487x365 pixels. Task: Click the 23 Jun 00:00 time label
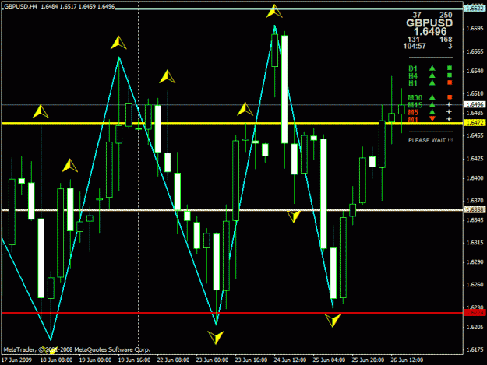point(212,360)
